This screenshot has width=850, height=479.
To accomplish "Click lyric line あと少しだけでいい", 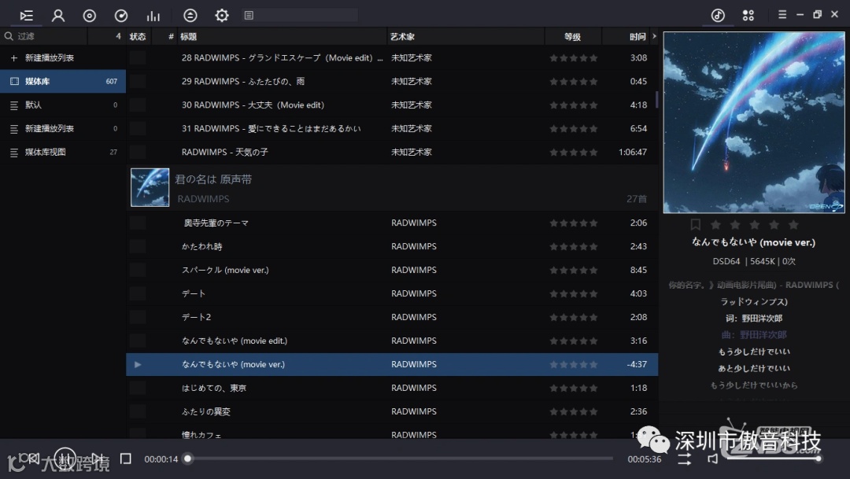I will click(x=754, y=368).
